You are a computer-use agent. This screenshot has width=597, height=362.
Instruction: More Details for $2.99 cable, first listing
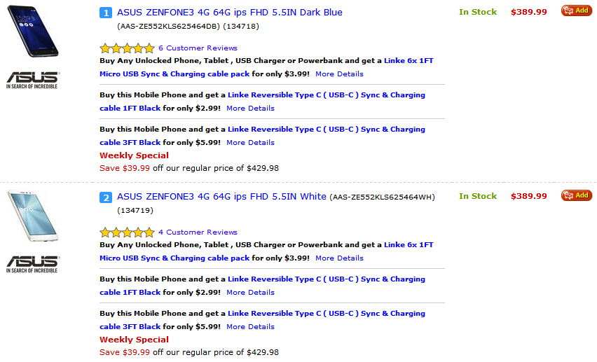click(x=250, y=108)
